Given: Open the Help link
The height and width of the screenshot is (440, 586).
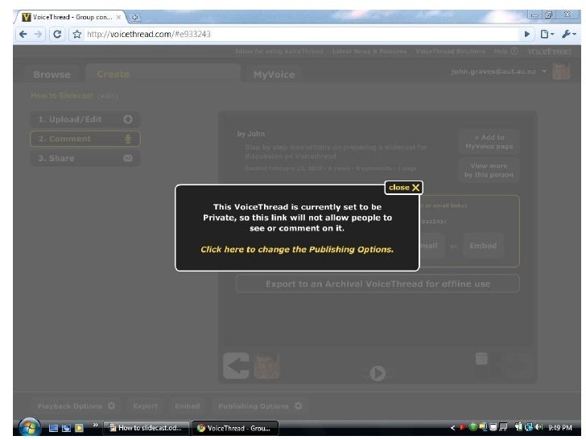Looking at the screenshot, I should pos(506,52).
